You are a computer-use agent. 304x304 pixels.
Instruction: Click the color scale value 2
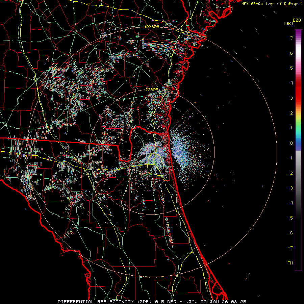tap(292, 113)
